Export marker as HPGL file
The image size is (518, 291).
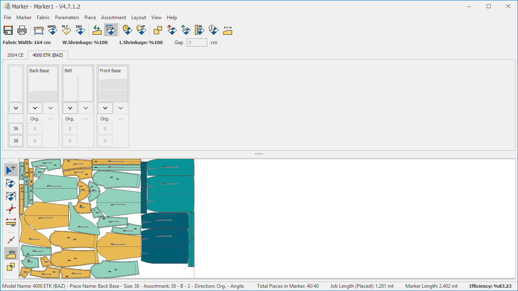52,30
